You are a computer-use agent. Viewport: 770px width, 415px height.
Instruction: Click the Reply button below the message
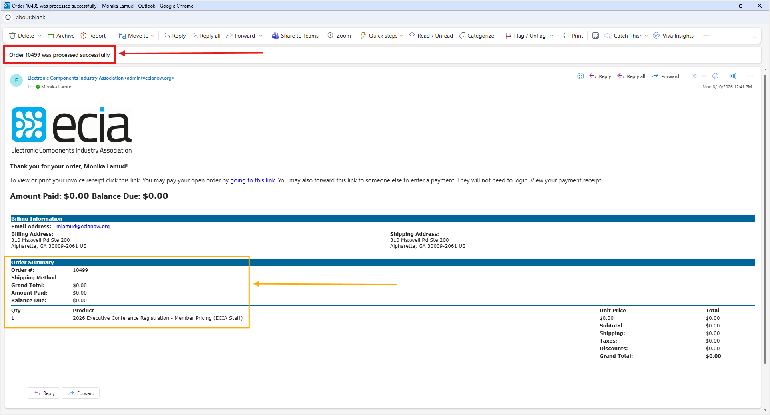44,393
